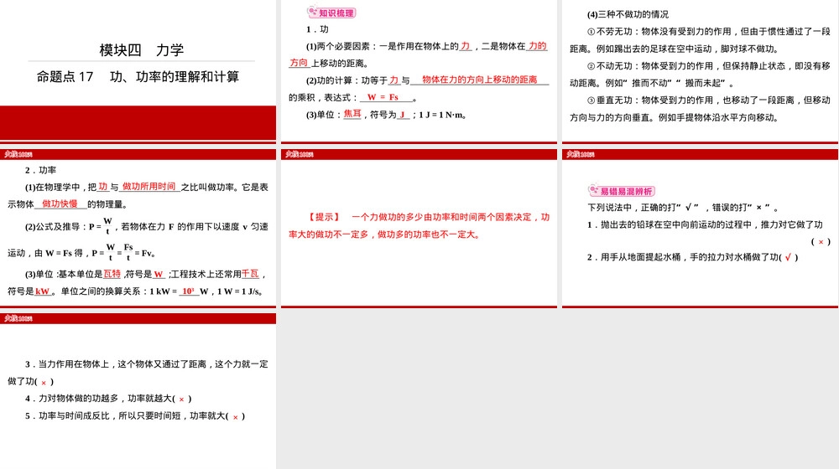The width and height of the screenshot is (839, 469).
Task: Click the red unit answer 瓦特
Action: click(x=112, y=274)
